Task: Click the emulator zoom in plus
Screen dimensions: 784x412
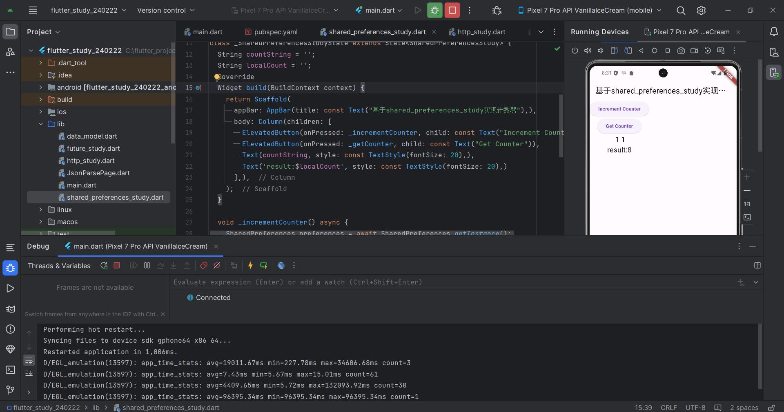Action: (x=747, y=177)
